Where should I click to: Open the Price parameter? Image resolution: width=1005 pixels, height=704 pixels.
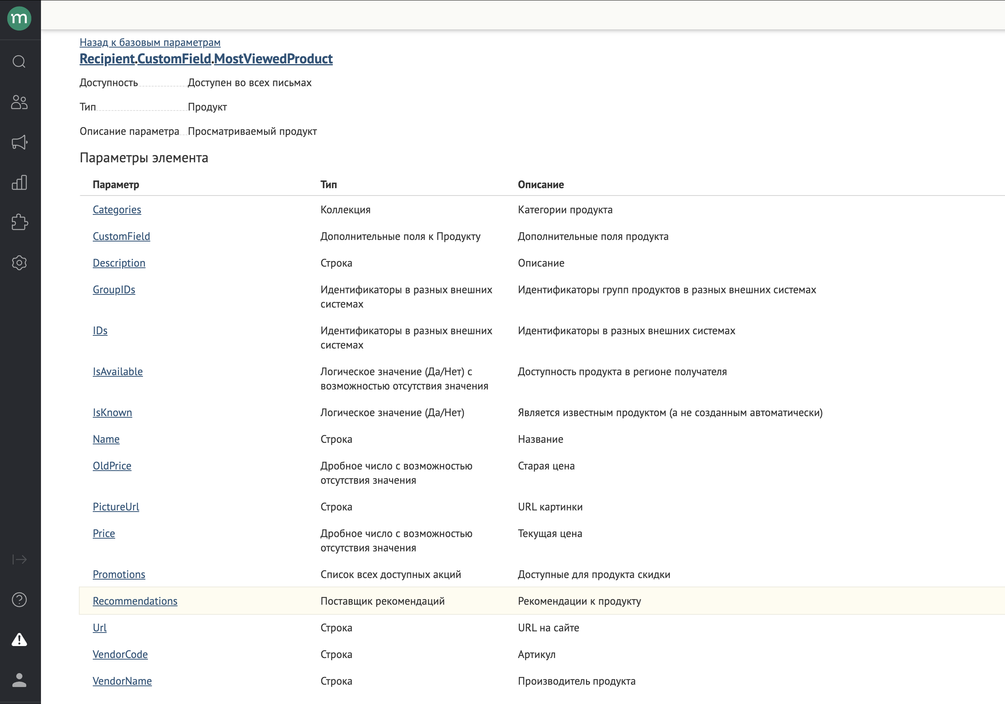104,533
